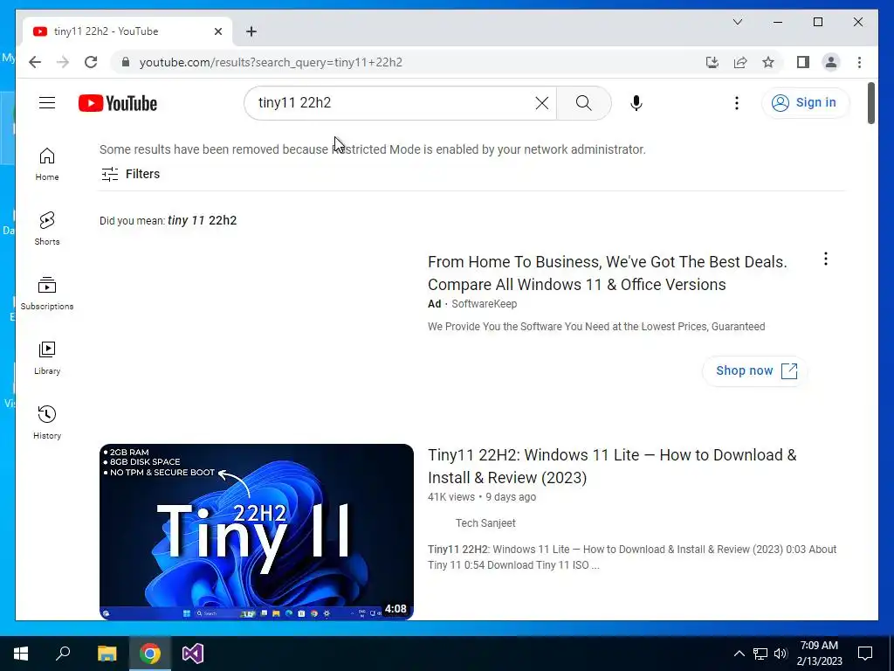Open the taskbar clock and date
Viewport: 894px width, 671px height.
pos(819,654)
